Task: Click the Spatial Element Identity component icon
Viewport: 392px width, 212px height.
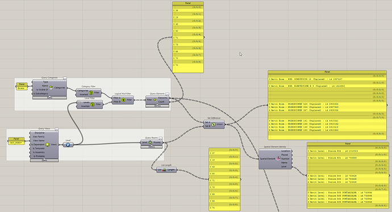Action: coord(278,159)
